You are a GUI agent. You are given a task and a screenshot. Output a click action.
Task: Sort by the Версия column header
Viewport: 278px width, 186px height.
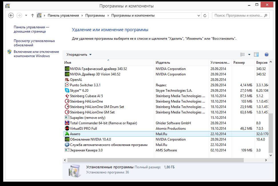262,62
